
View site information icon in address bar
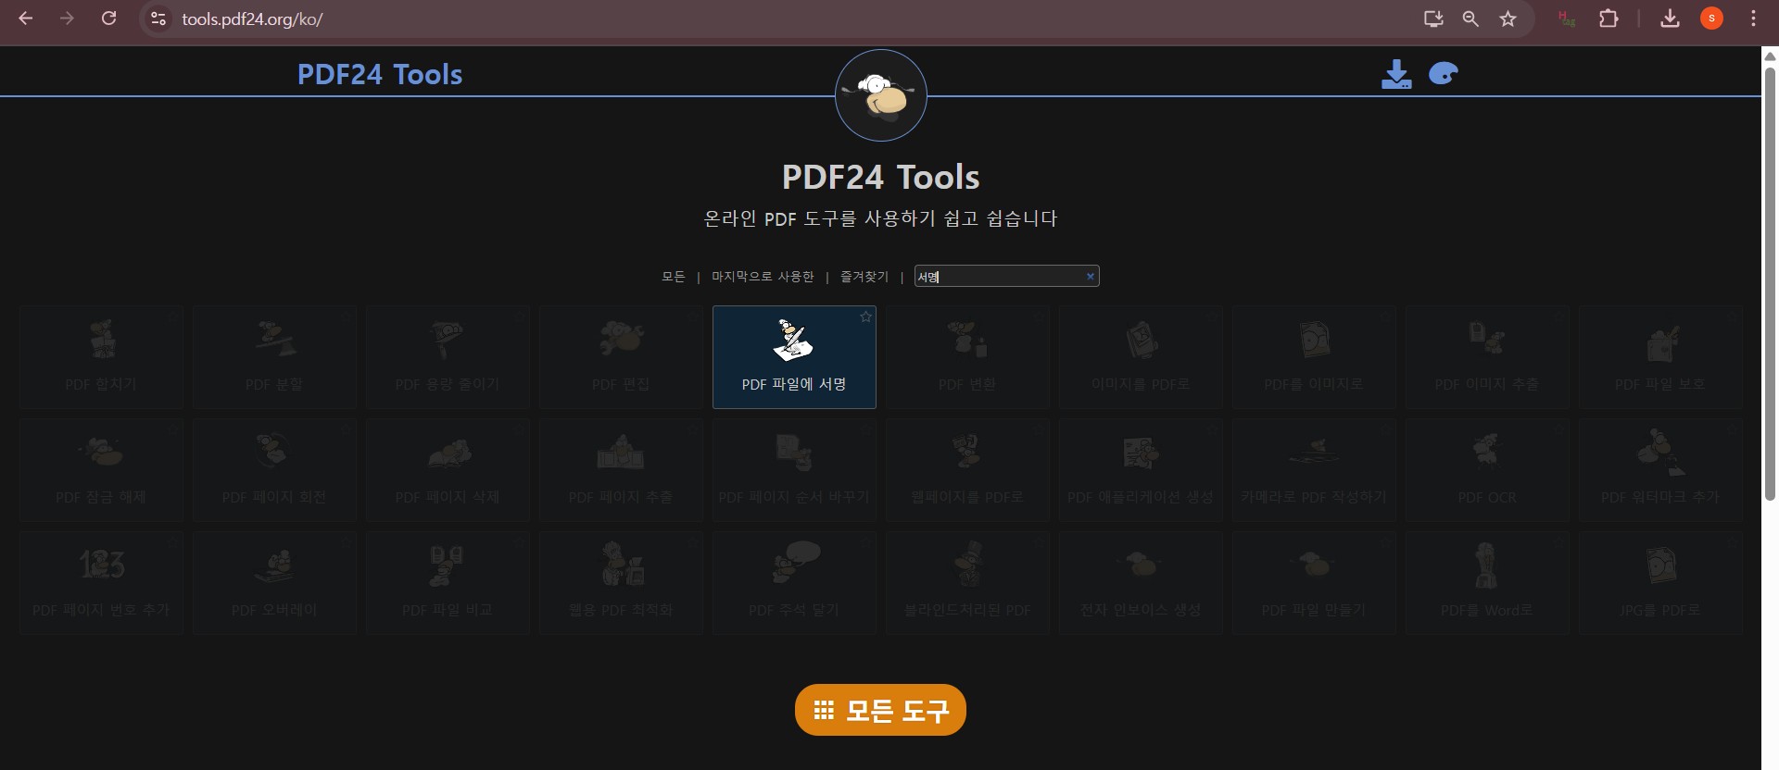[x=158, y=19]
